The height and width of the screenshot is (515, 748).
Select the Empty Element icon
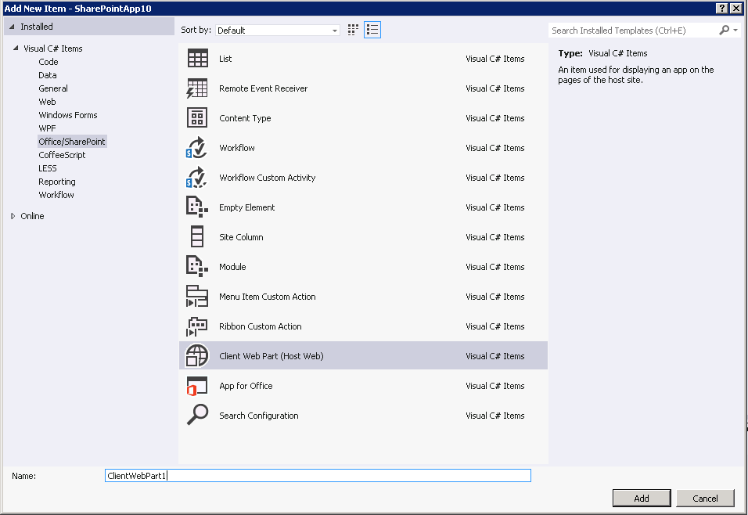196,207
